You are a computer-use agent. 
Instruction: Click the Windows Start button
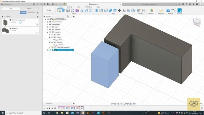[3, 113]
